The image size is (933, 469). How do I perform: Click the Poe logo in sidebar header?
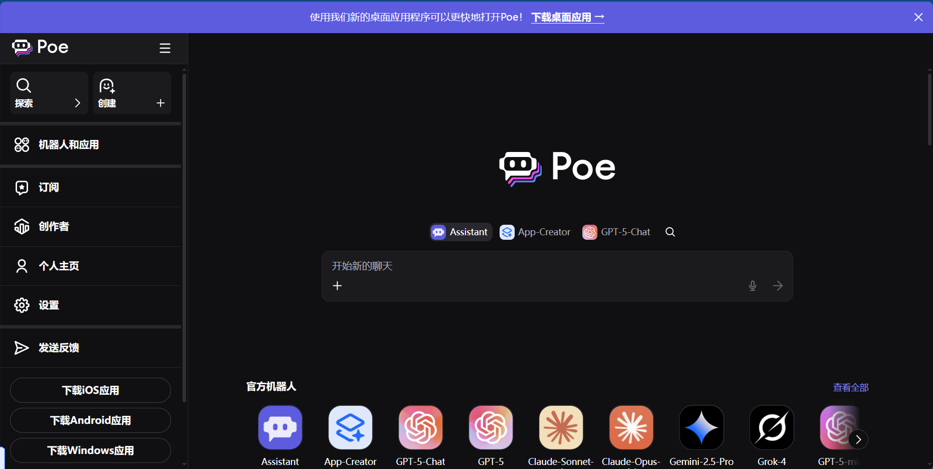point(40,47)
